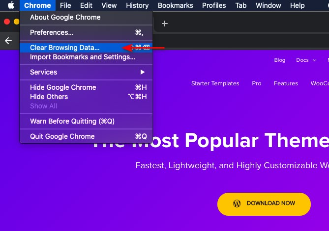Open the Tab menu
Image resolution: width=329 pixels, height=231 pixels.
pos(241,5)
